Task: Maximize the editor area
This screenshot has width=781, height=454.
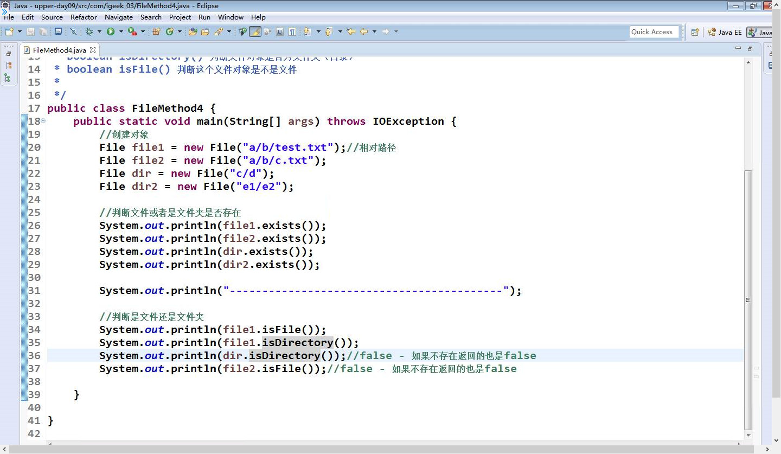Action: pos(751,49)
